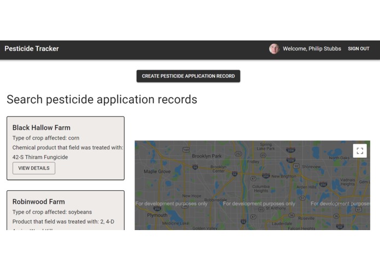Click the map fullscreen toggle icon
Image resolution: width=380 pixels, height=270 pixels.
pyautogui.click(x=360, y=151)
